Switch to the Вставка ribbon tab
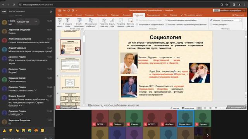The image size is (248, 139). tap(79, 15)
